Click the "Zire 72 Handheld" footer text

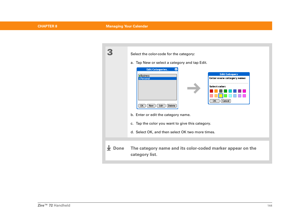click(54, 205)
